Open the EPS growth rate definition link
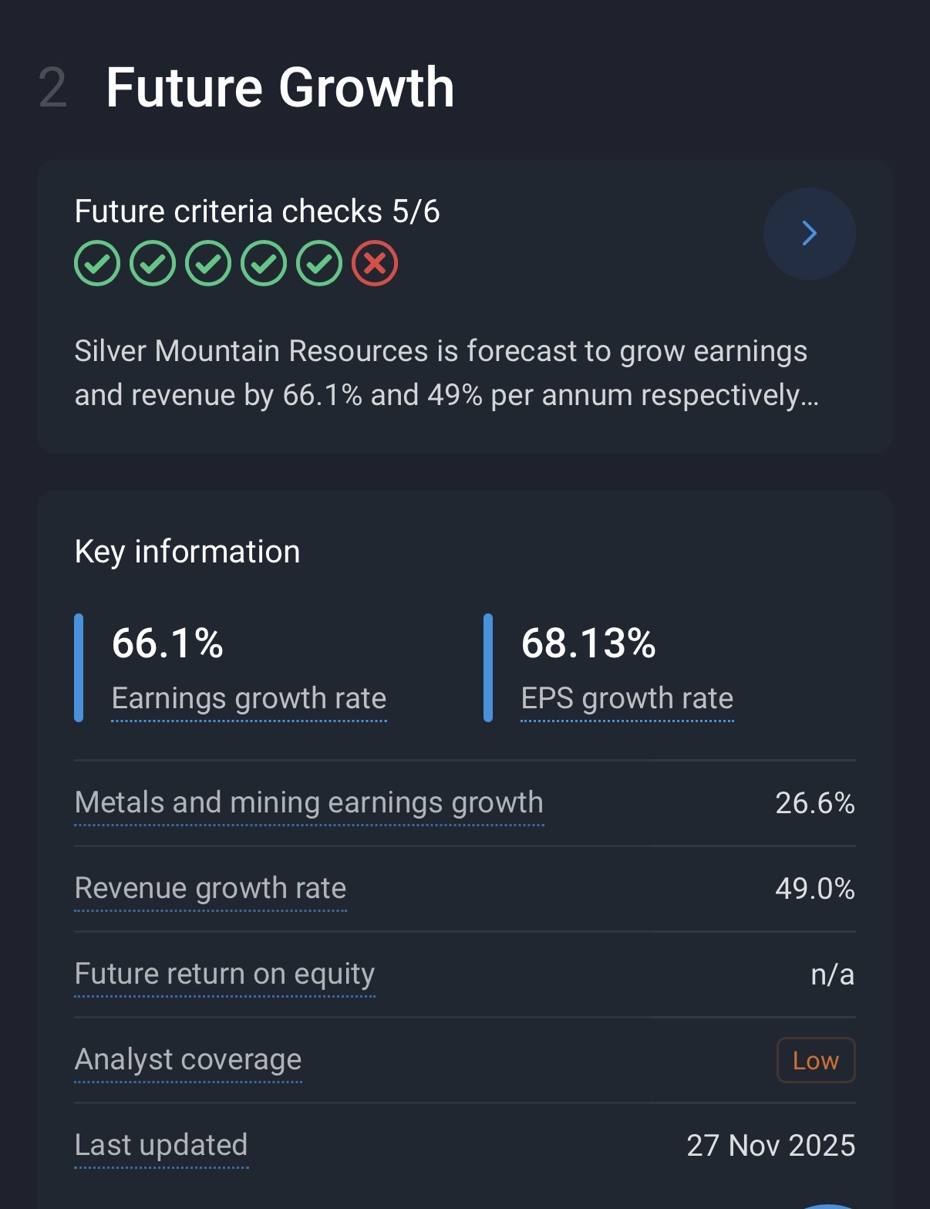930x1209 pixels. tap(627, 698)
